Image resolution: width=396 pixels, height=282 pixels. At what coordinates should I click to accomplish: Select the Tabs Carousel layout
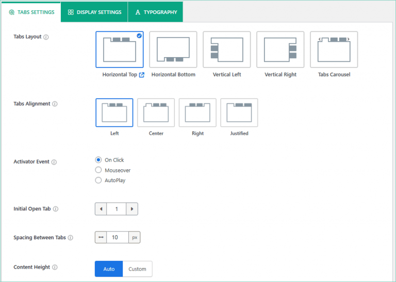(x=334, y=49)
